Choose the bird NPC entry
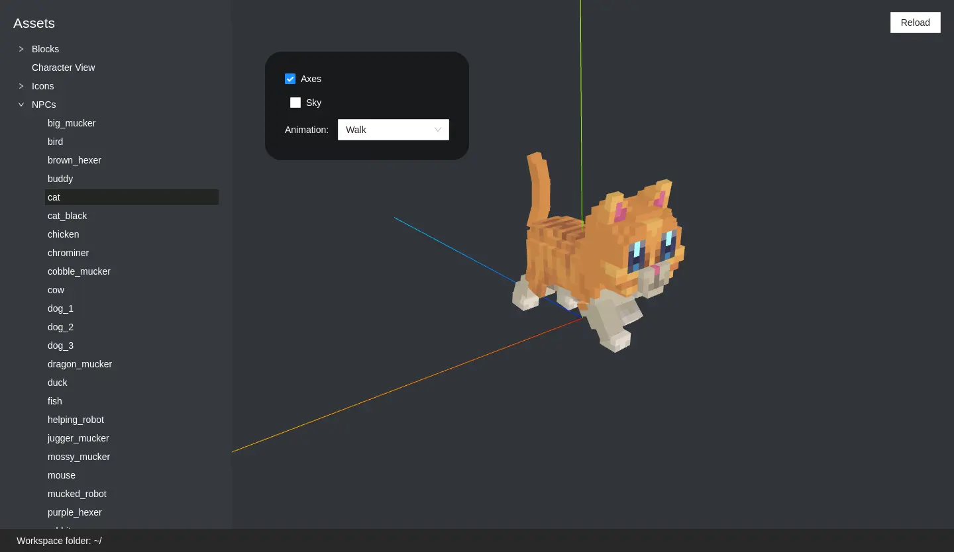Screen dimensions: 954x552 [56, 142]
